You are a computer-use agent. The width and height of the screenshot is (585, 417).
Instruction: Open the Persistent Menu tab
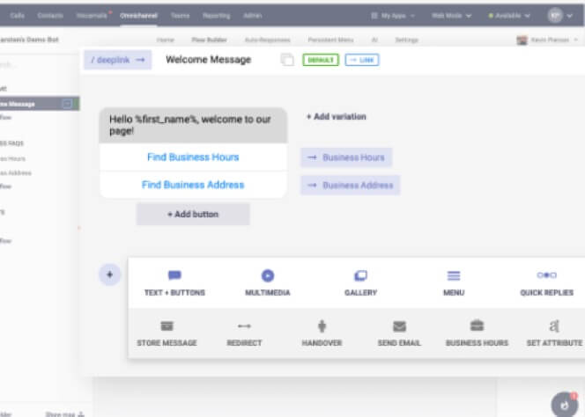click(330, 40)
